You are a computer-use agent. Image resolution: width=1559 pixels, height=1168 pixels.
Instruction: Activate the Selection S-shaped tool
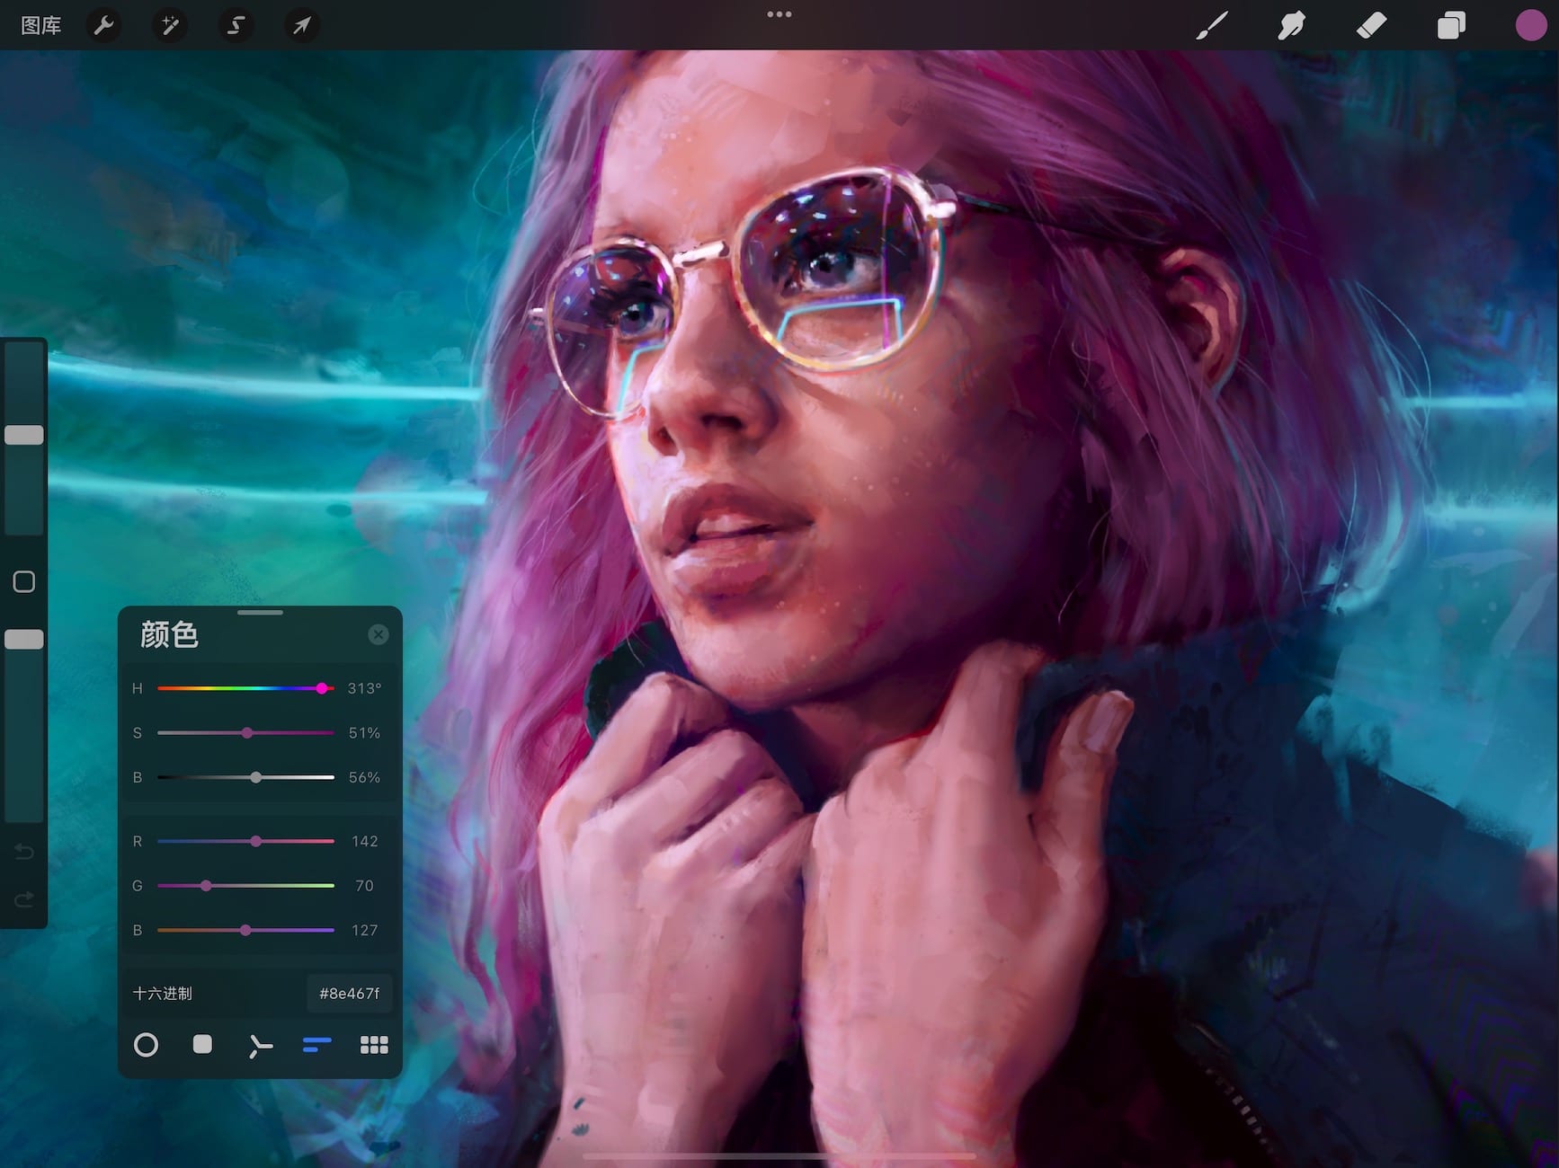tap(236, 25)
